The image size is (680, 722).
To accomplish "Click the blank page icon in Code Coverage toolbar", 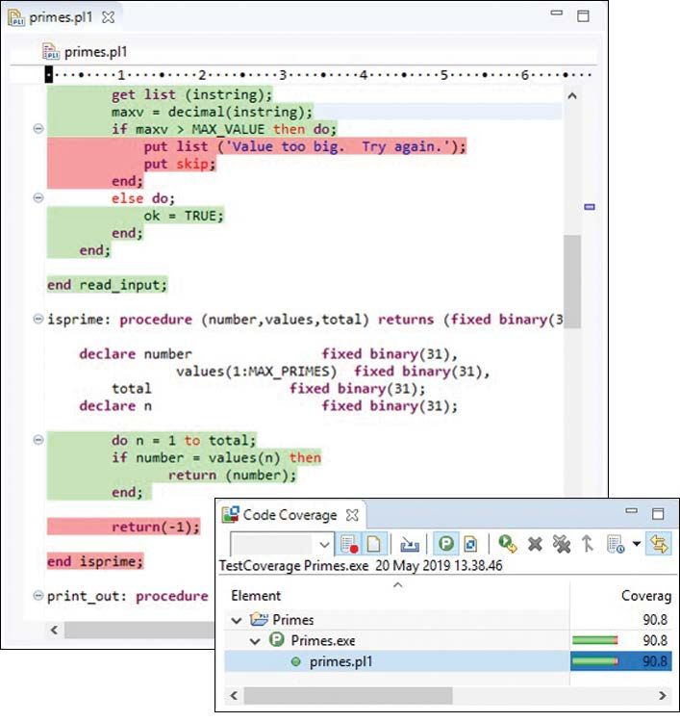I will (x=373, y=544).
